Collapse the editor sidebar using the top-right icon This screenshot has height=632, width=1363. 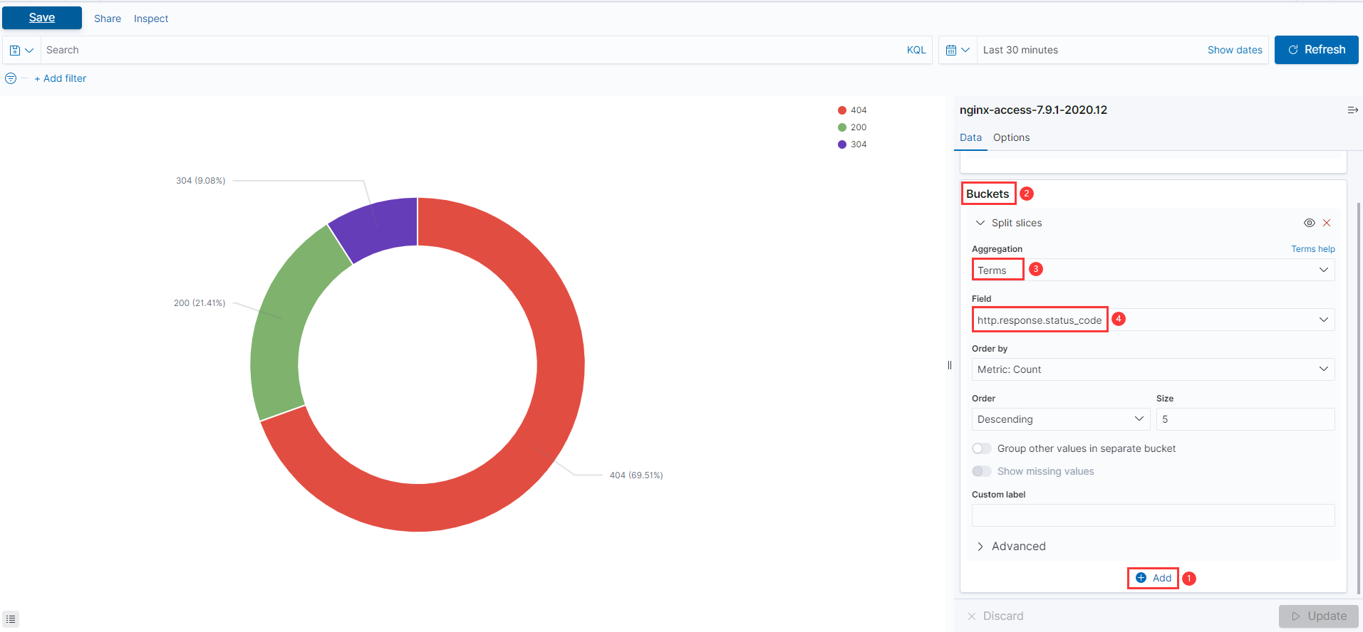pos(1352,110)
